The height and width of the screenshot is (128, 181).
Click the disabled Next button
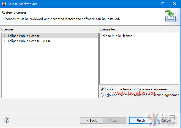115,121
